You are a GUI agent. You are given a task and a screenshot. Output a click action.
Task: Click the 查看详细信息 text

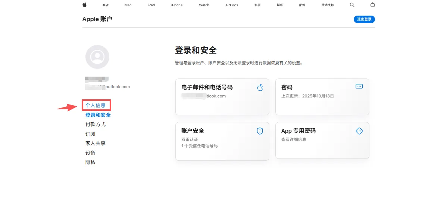tap(294, 139)
